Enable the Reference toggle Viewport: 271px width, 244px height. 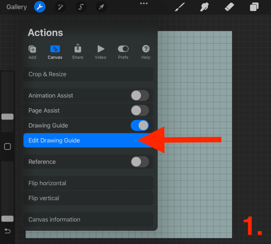click(x=140, y=162)
